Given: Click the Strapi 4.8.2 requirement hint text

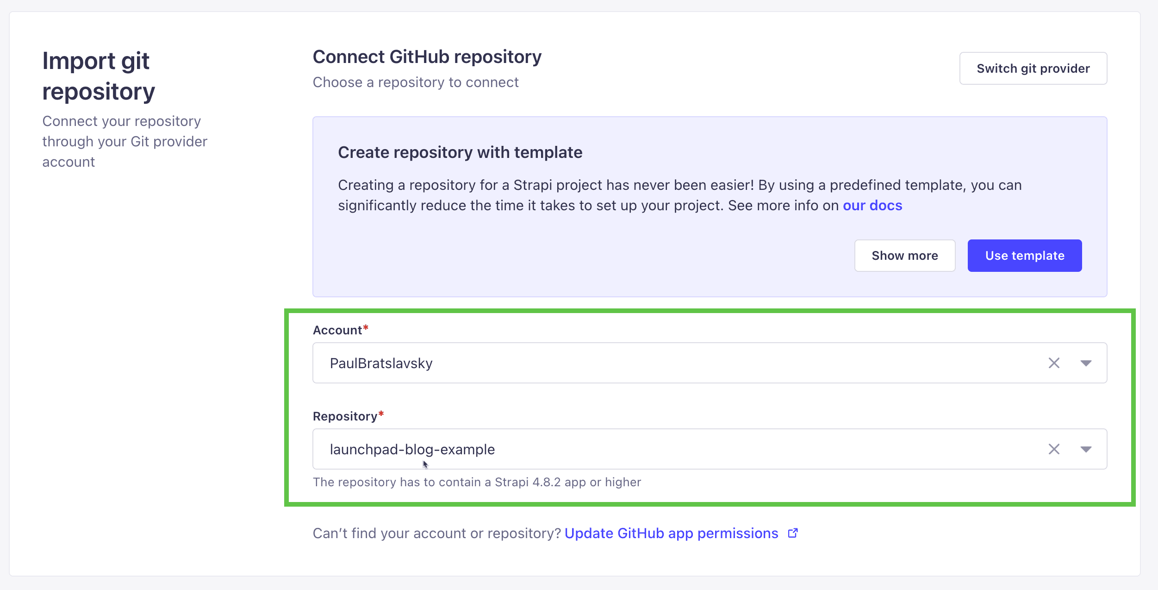Looking at the screenshot, I should pos(477,482).
